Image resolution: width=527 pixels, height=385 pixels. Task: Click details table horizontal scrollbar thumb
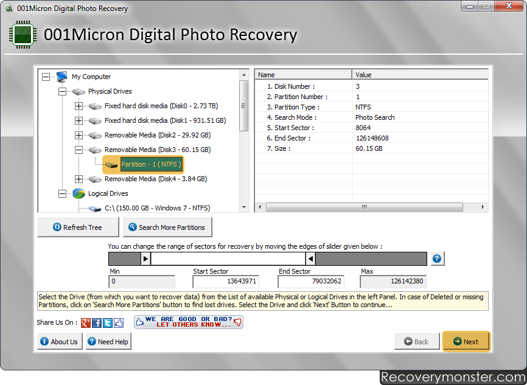click(365, 207)
